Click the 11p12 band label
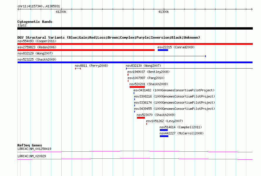The width and height of the screenshot is (261, 176). (x=22, y=25)
